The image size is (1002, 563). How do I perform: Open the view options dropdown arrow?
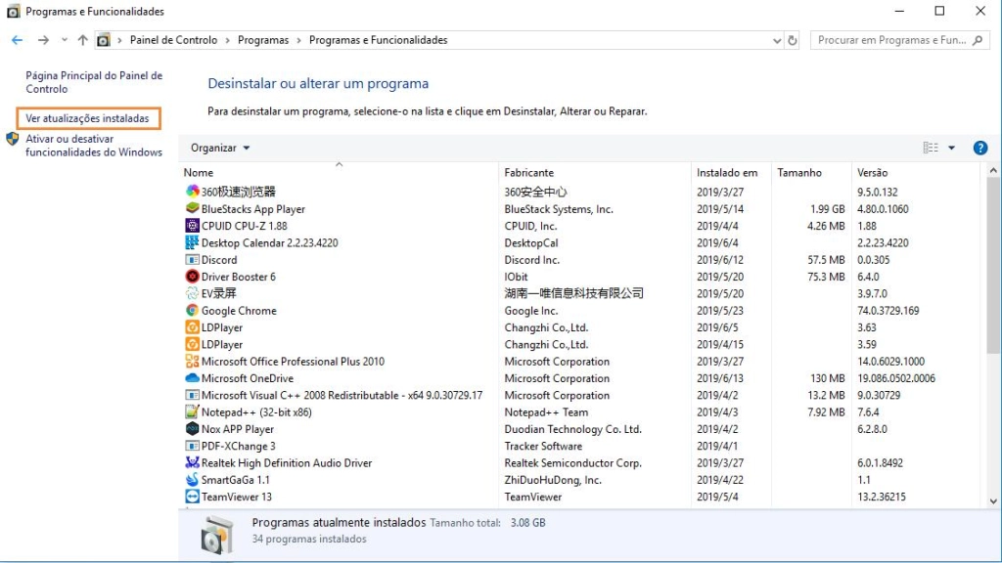click(x=951, y=149)
